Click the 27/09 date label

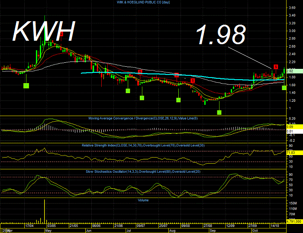point(252,226)
